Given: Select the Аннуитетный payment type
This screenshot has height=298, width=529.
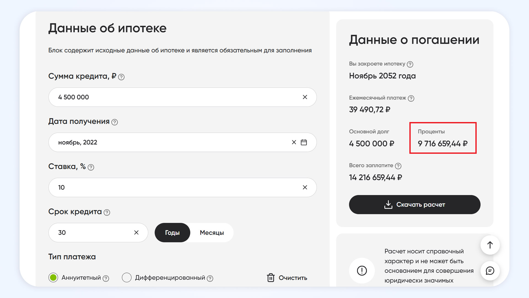Looking at the screenshot, I should [53, 278].
